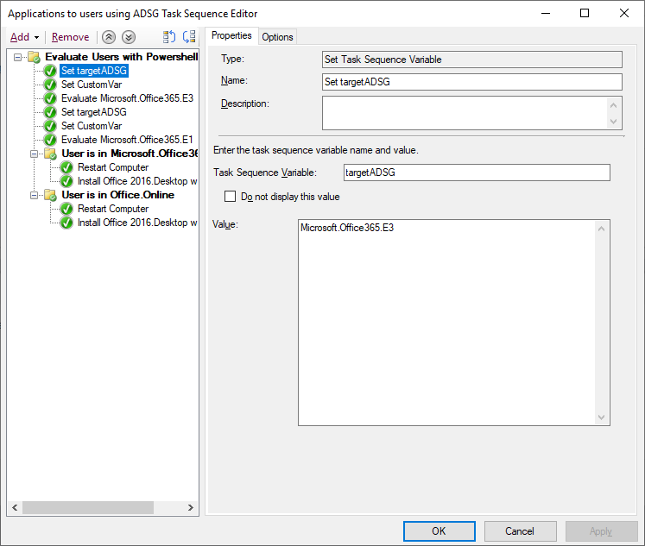Screen dimensions: 645x546
Task: Click tree panel scroll left arrow
Action: tap(15, 507)
